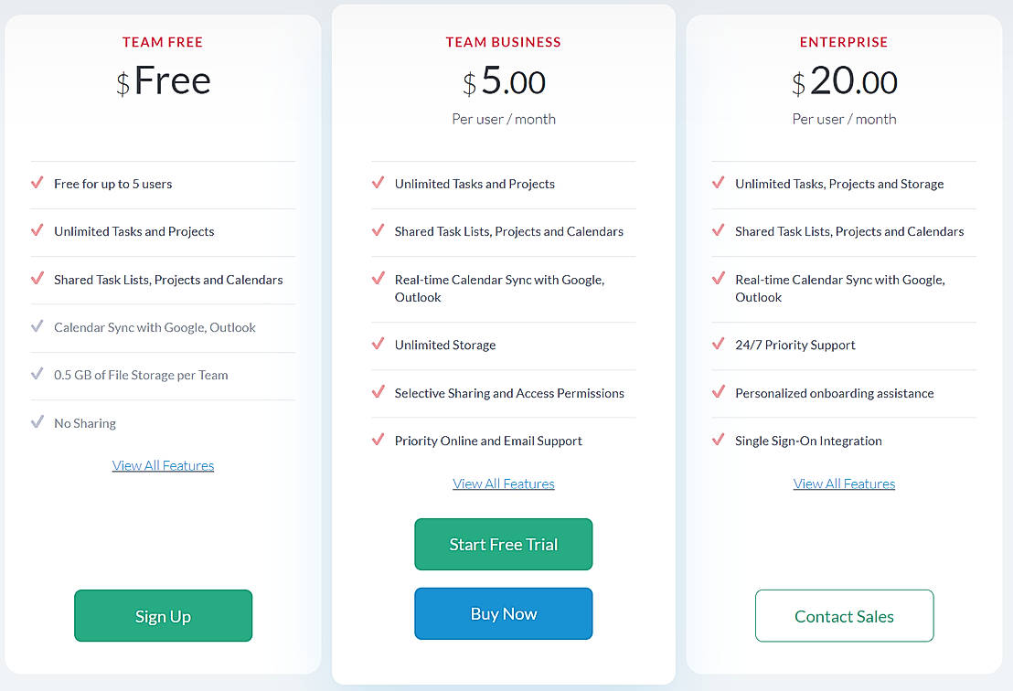This screenshot has height=691, width=1013.
Task: Click Priority Online and Email Support text
Action: (488, 441)
